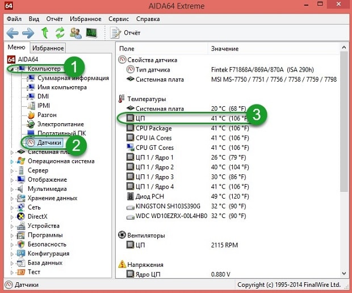Click the DirectX icon in tree
The width and height of the screenshot is (352, 293).
[21, 216]
